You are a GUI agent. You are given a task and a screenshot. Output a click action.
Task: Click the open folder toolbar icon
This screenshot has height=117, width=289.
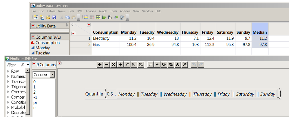pyautogui.click(x=48, y=18)
